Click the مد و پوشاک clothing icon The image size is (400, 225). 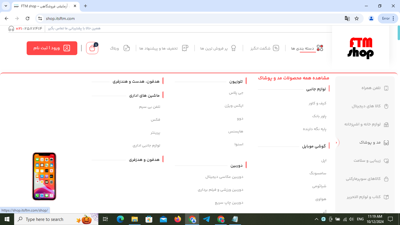click(x=386, y=143)
